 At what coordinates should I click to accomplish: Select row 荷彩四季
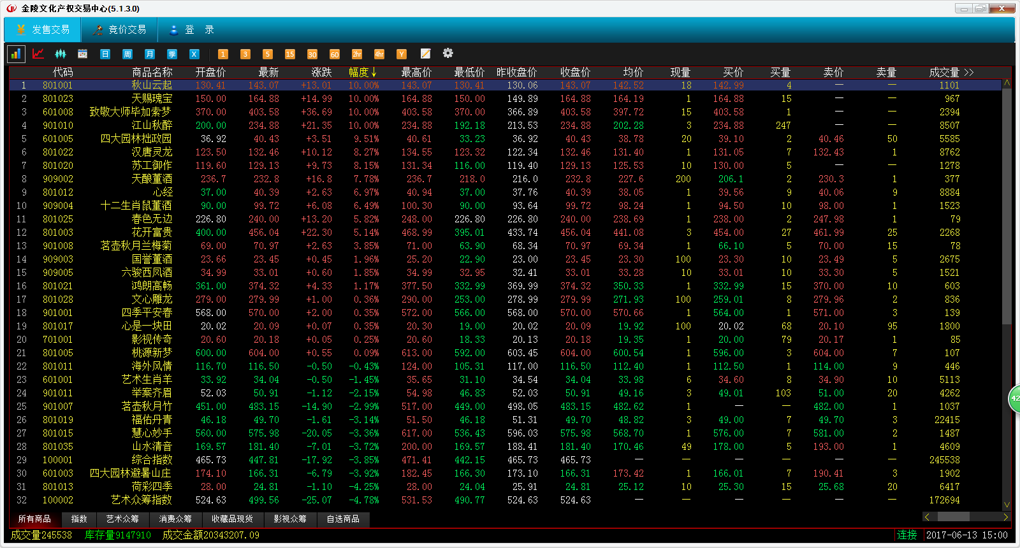click(x=505, y=487)
